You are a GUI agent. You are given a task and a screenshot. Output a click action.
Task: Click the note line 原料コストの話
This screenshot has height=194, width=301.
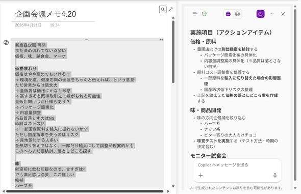[30, 124]
